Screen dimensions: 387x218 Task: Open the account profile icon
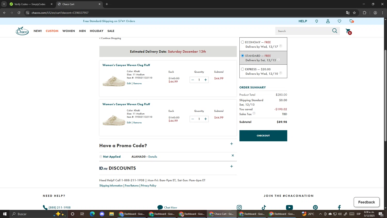(x=328, y=21)
